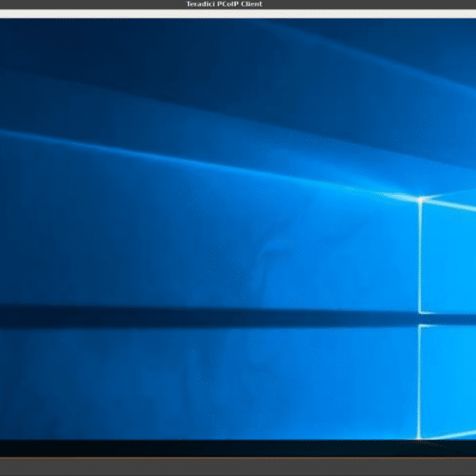Click the dark horizontal band across the wallpaper
Image resolution: width=476 pixels, height=476 pixels.
point(207,317)
